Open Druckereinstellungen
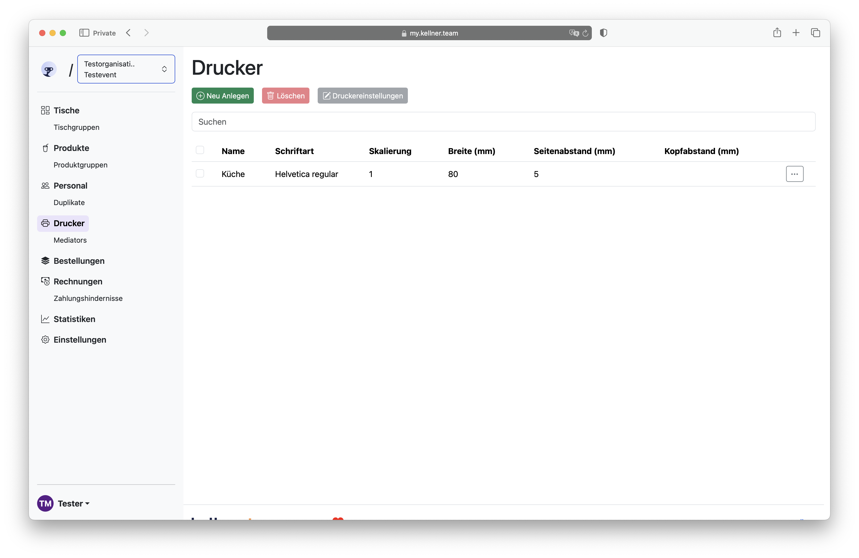The image size is (859, 558). pyautogui.click(x=362, y=96)
